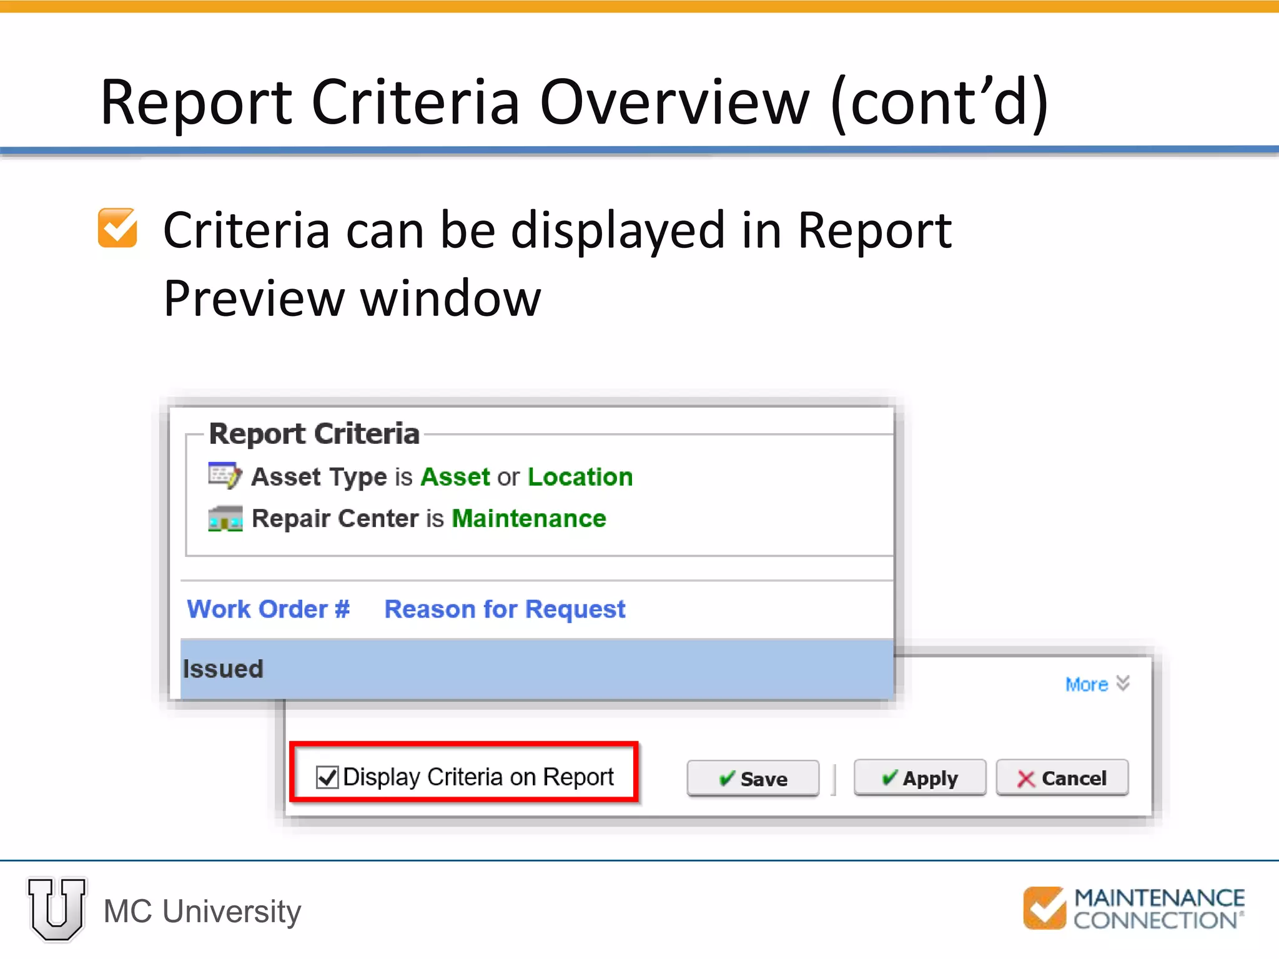Click the Report Criteria heading
1279x959 pixels.
(314, 434)
